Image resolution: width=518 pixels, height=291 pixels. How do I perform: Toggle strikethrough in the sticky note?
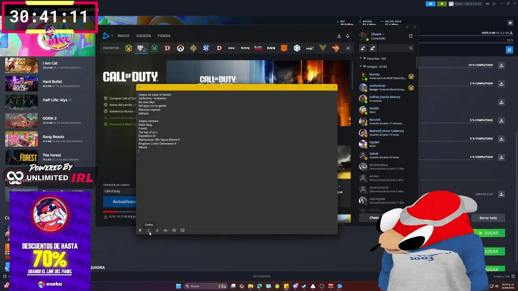coord(166,230)
